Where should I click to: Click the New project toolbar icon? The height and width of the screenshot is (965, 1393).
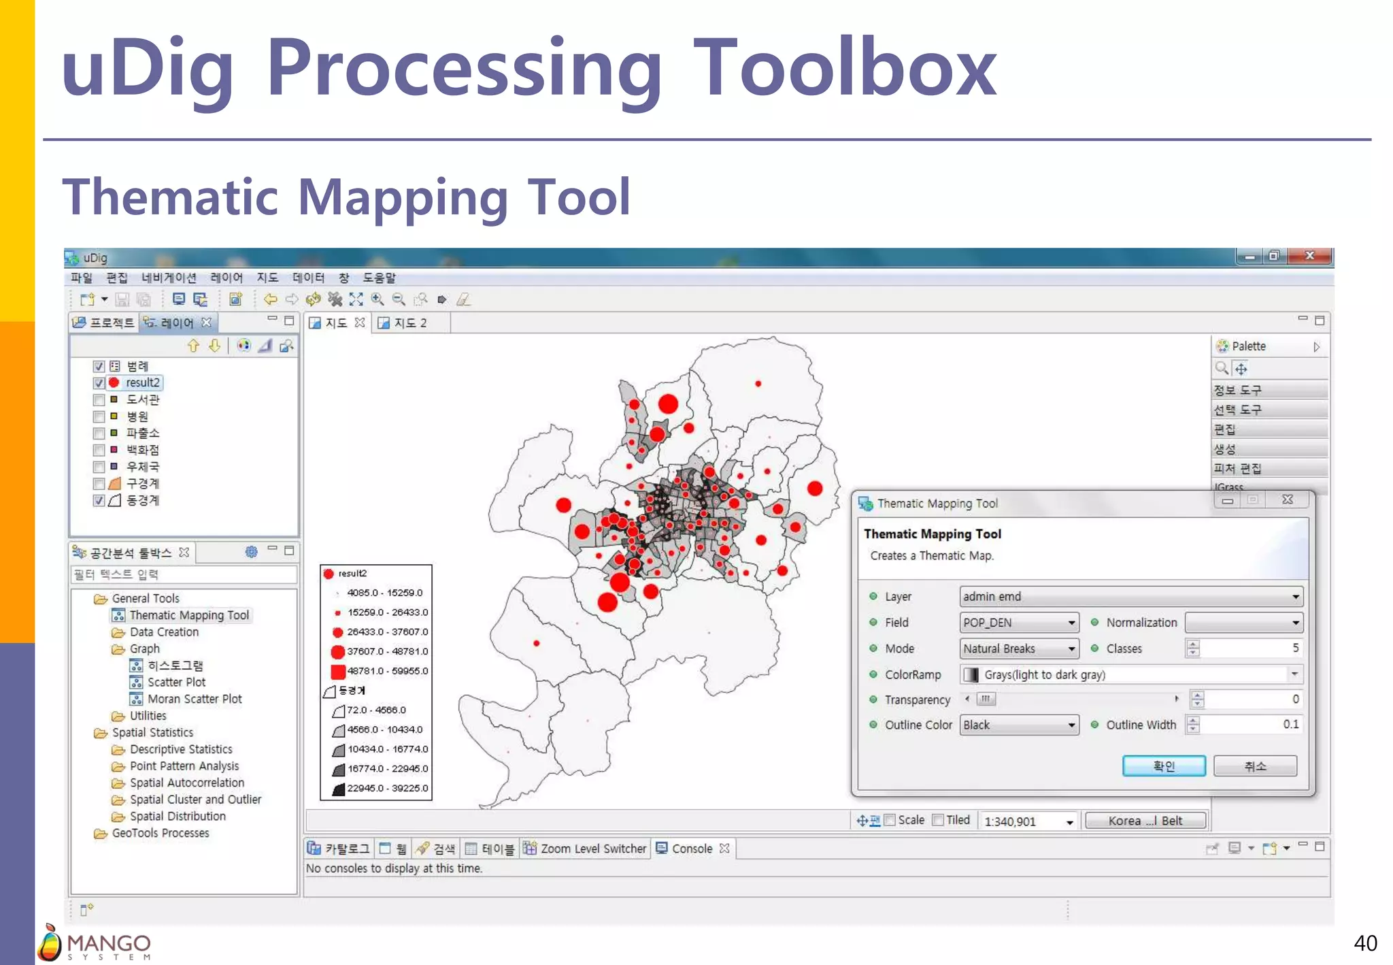click(x=87, y=299)
